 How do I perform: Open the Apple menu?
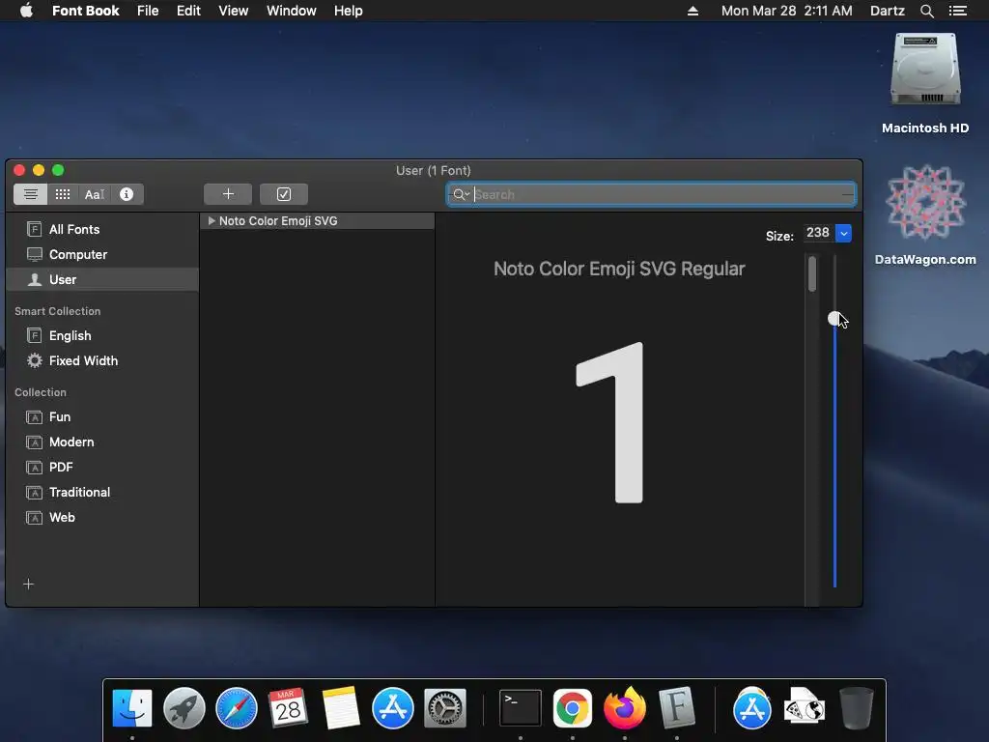coord(26,11)
